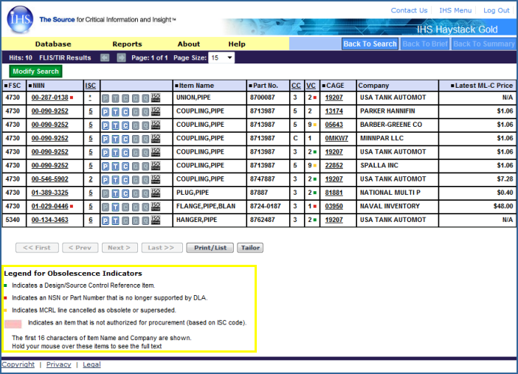Click the C icon in the PLUG,PIPE row
Viewport: 518px width, 374px height.
125,193
